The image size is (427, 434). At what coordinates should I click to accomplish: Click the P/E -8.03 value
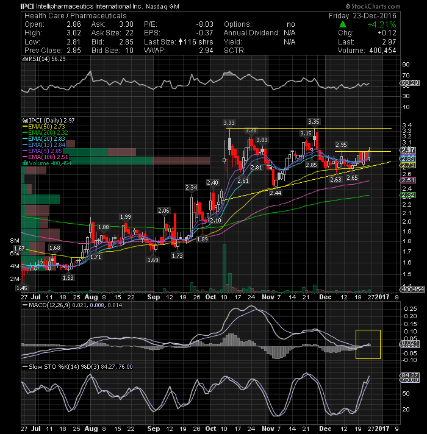click(204, 24)
